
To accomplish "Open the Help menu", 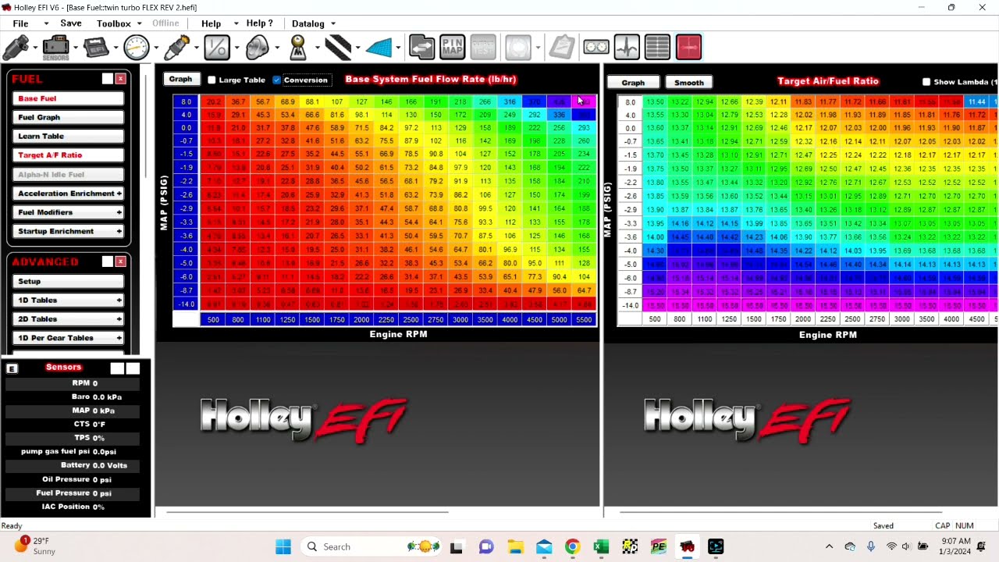I will [212, 23].
